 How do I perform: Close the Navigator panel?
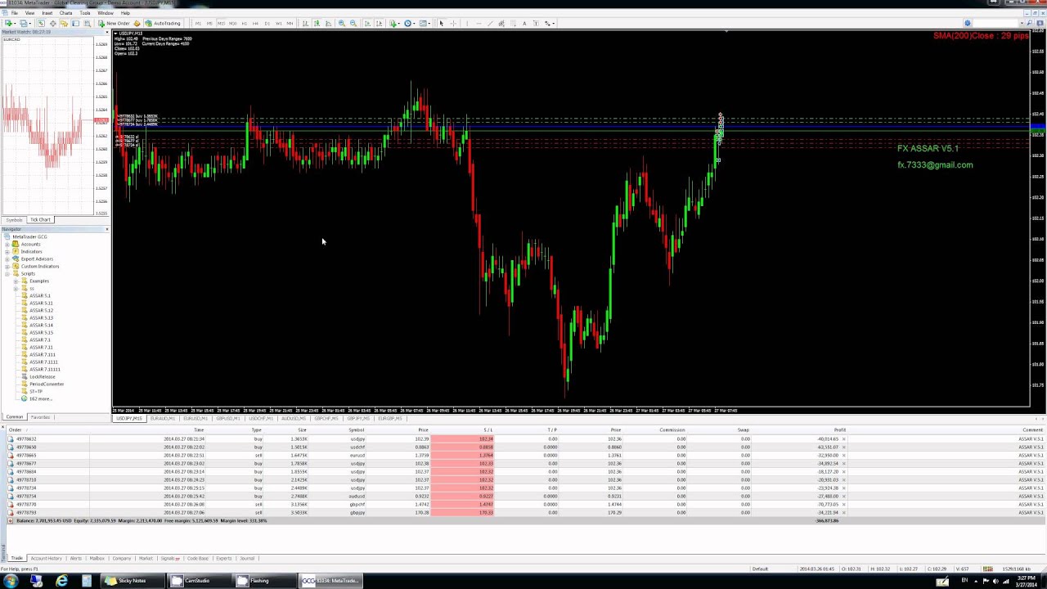[107, 229]
